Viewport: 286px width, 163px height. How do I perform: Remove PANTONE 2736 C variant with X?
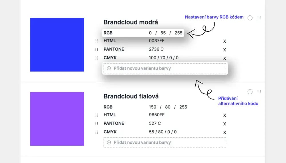[x=225, y=50]
